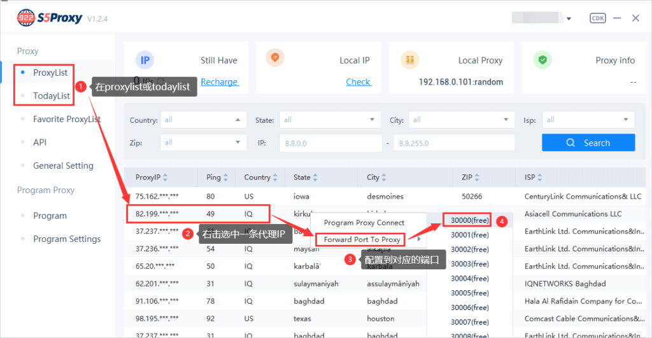652x338 pixels.
Task: Click ZIP cell 50266
Action: click(x=472, y=196)
